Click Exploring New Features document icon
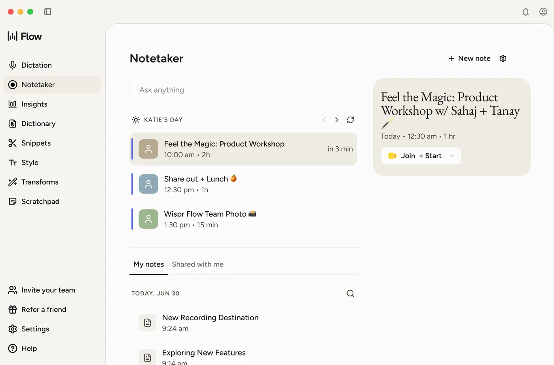Screen dimensions: 554x365 148,357
